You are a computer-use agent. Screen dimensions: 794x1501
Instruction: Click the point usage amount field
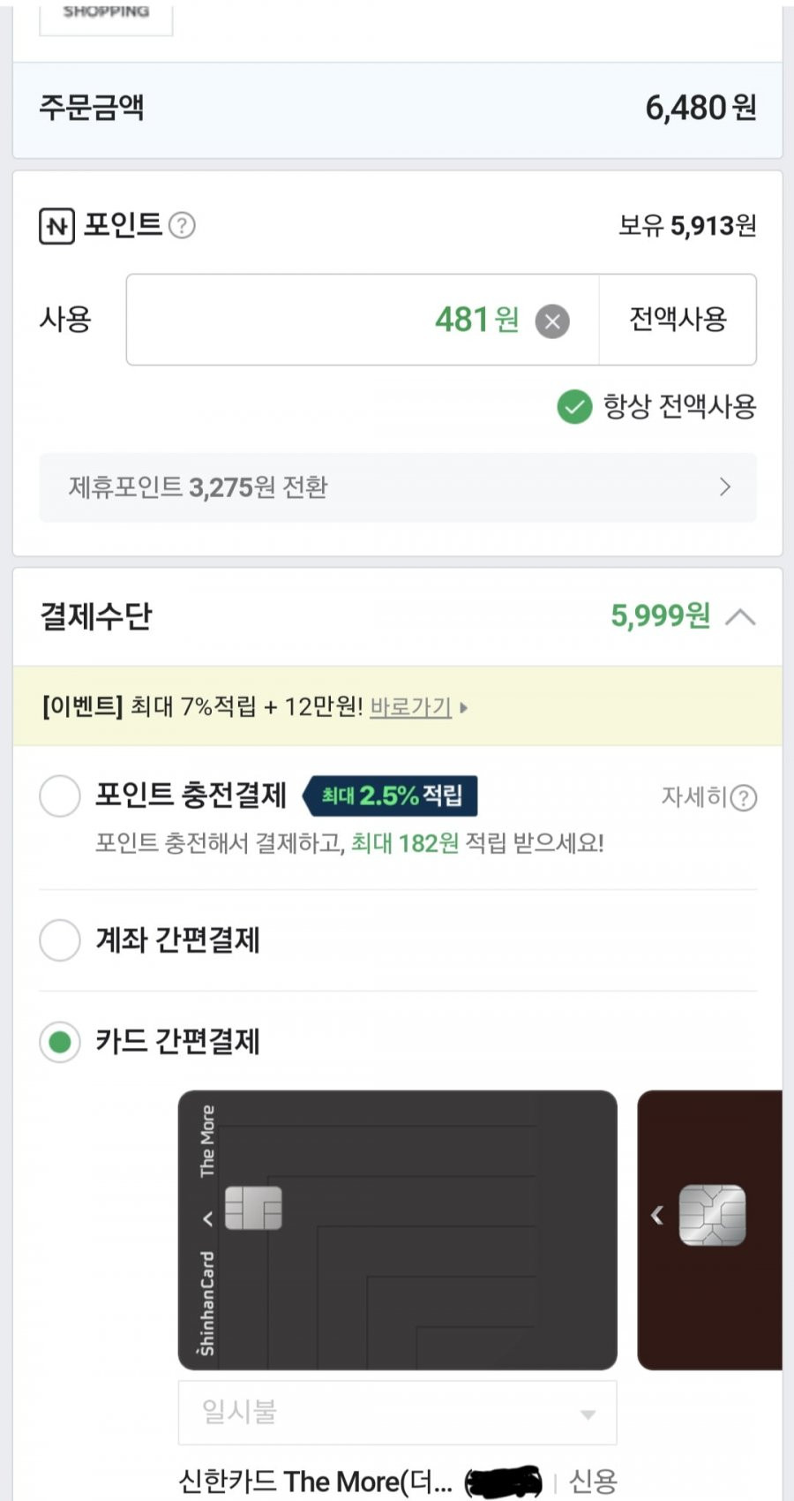coord(363,320)
